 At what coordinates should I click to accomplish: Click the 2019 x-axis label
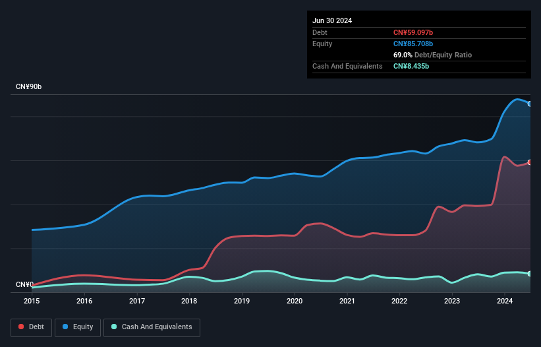point(242,301)
